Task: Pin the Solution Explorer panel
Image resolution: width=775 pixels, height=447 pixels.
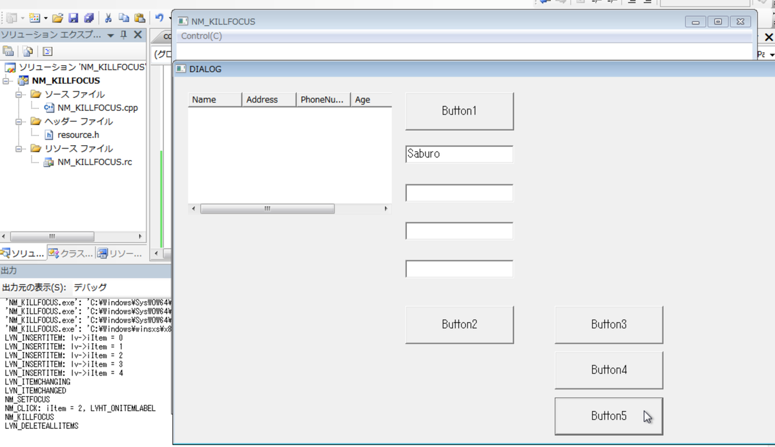Action: pos(124,35)
